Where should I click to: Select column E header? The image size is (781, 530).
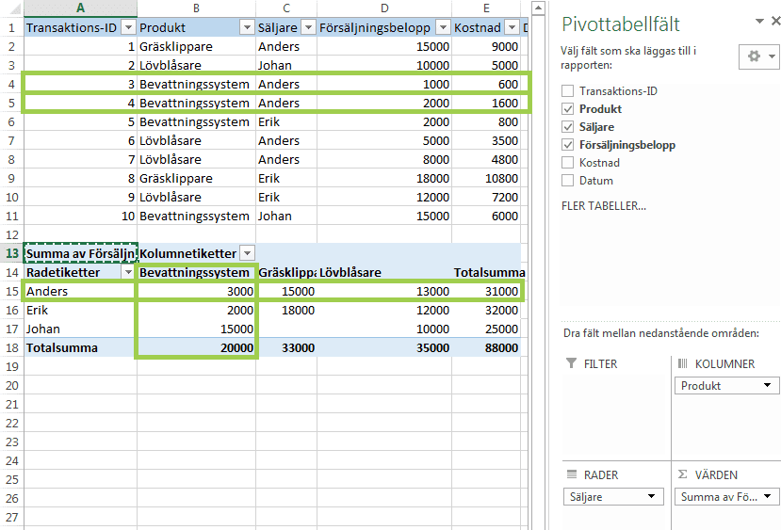[x=486, y=8]
